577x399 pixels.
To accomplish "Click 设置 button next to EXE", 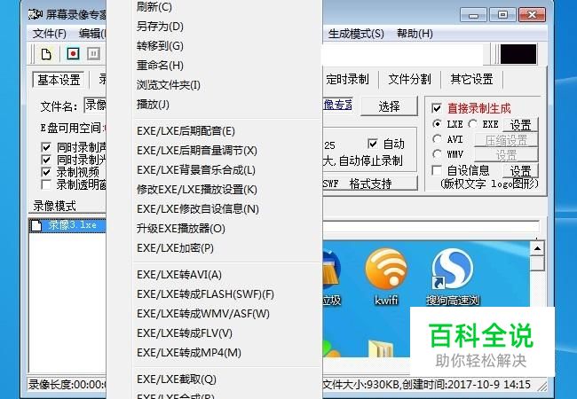I will coord(520,125).
